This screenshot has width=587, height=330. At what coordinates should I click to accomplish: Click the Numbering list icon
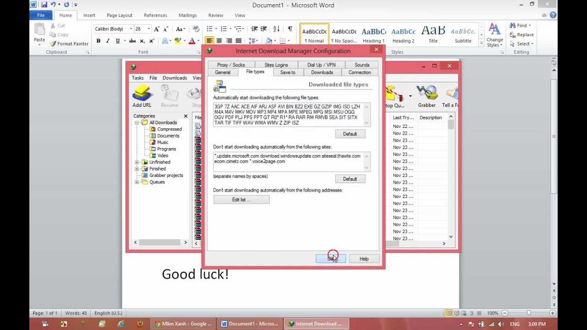click(x=223, y=29)
